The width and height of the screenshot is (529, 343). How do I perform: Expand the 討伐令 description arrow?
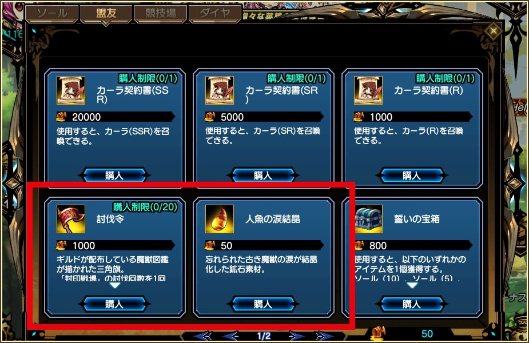[x=115, y=285]
